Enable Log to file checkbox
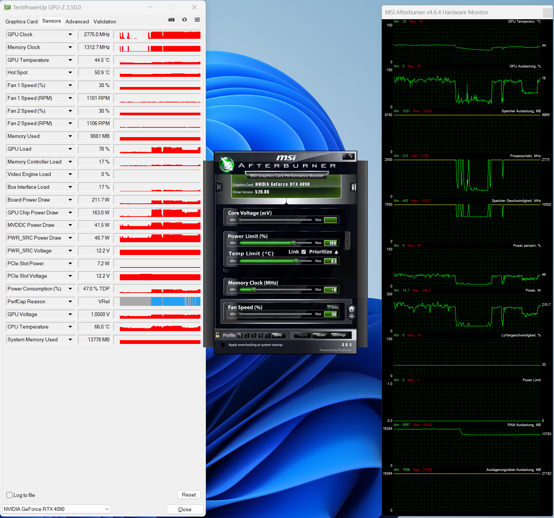554x518 pixels. [x=10, y=495]
